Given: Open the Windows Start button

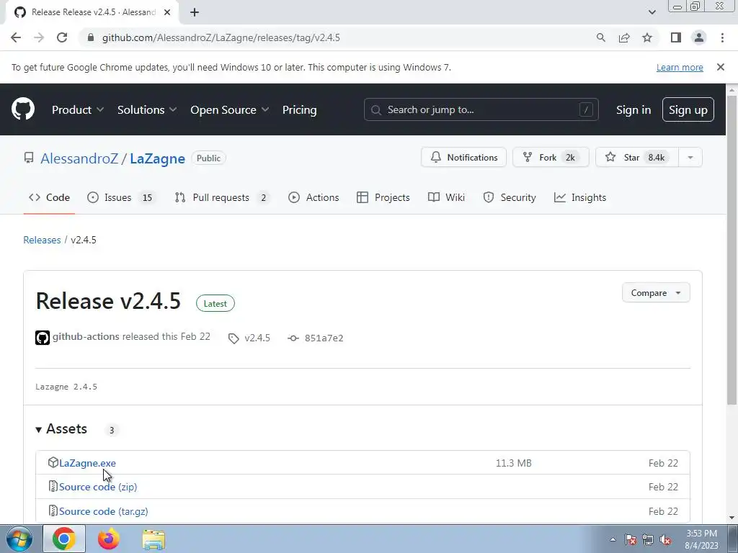Looking at the screenshot, I should point(19,539).
